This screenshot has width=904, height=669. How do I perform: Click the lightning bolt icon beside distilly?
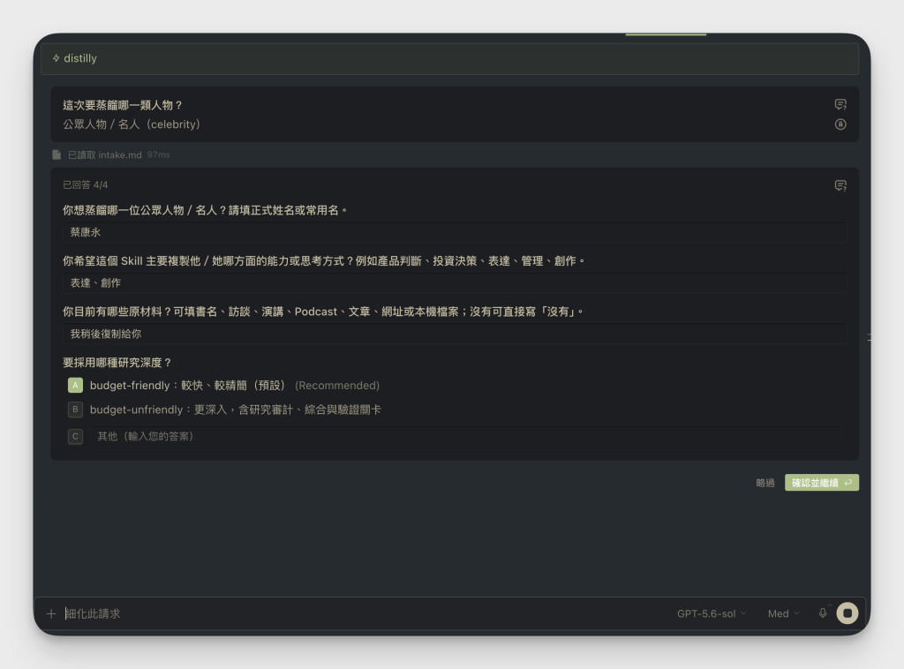click(56, 58)
